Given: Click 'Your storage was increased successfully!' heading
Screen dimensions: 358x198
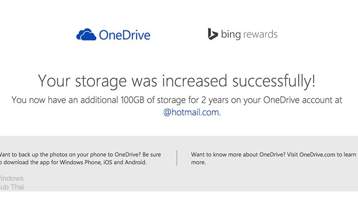Looking at the screenshot, I should pos(177,81).
